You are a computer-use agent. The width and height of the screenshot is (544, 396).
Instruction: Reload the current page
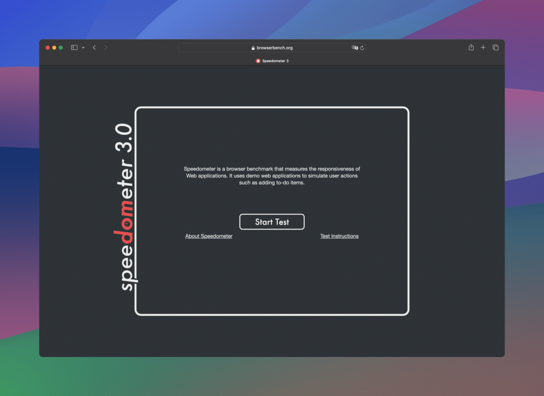(x=362, y=48)
